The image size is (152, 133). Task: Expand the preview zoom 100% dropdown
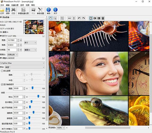click(61, 128)
